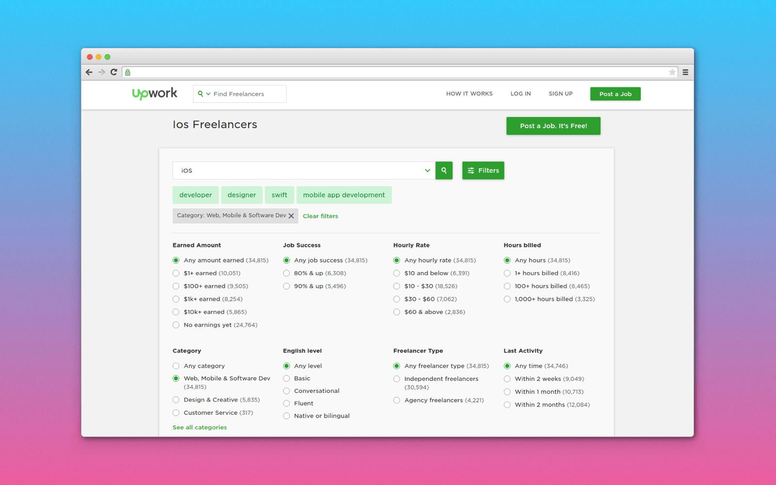Select the mobile app development tag

pos(344,195)
